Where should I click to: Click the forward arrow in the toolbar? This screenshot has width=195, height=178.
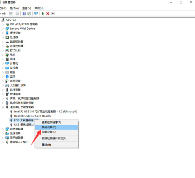coord(4,14)
